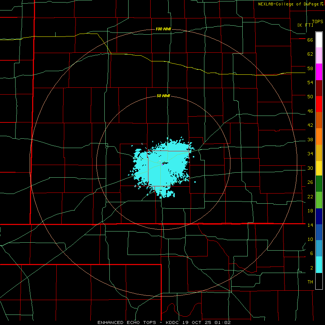Click the orange 38-42 kft legend swatch
This screenshot has width=325, height=325.
coord(319,136)
